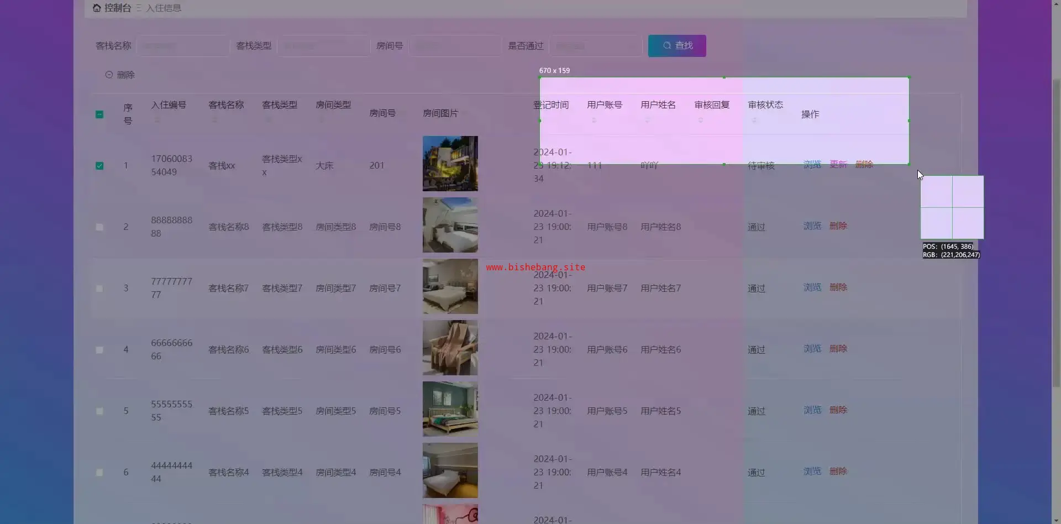Click the home icon beside 控制台
The image size is (1061, 524).
tap(97, 8)
